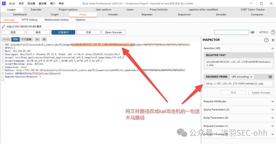Image resolution: width=276 pixels, height=144 pixels.
Task: Switch to the Logger tab
Action: pos(11,9)
